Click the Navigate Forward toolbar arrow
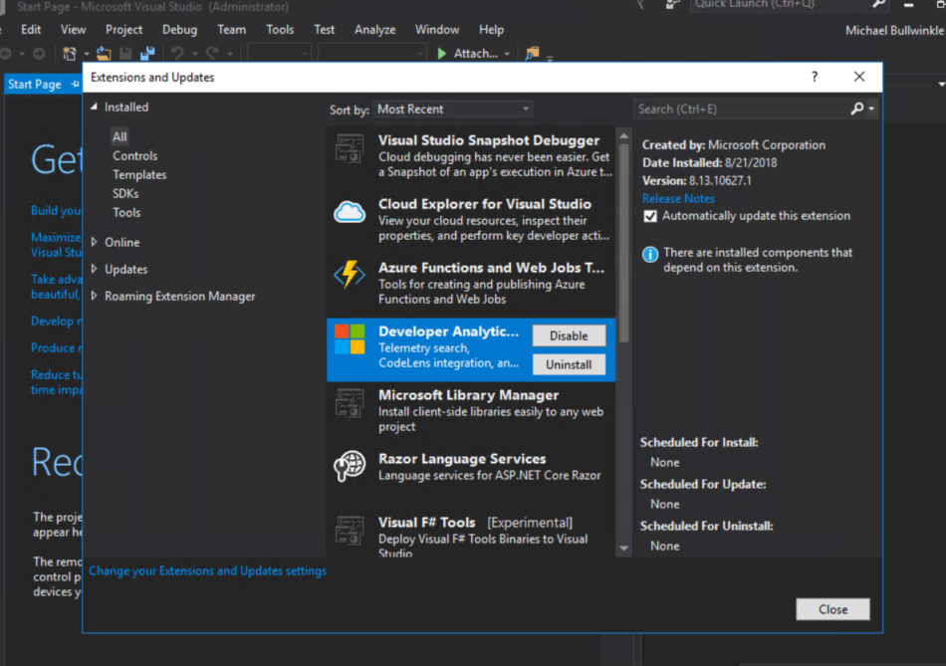This screenshot has width=946, height=666. pyautogui.click(x=39, y=54)
